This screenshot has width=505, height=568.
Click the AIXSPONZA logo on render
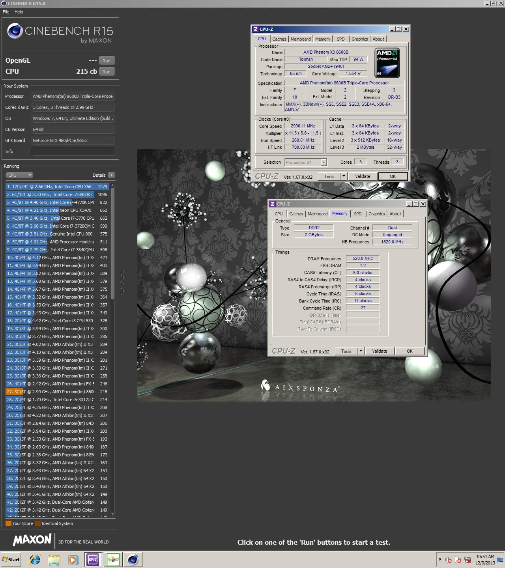click(300, 387)
